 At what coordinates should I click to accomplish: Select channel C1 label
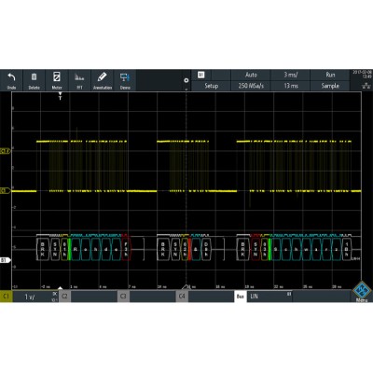[x=6, y=297]
